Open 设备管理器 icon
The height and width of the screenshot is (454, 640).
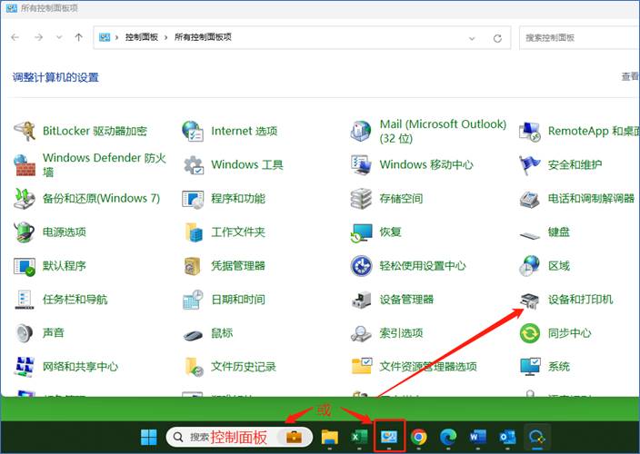point(361,300)
